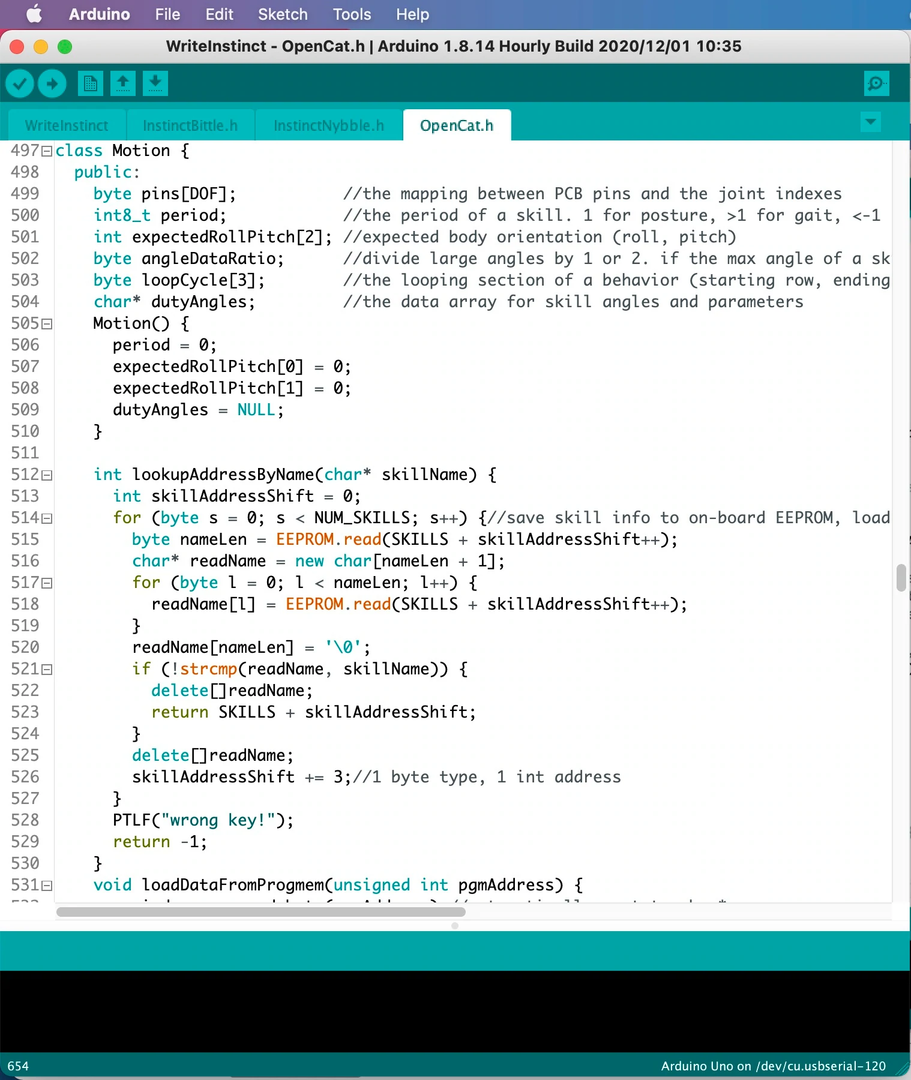Click 'period = 0;' on line 506
This screenshot has height=1080, width=911.
click(x=164, y=345)
